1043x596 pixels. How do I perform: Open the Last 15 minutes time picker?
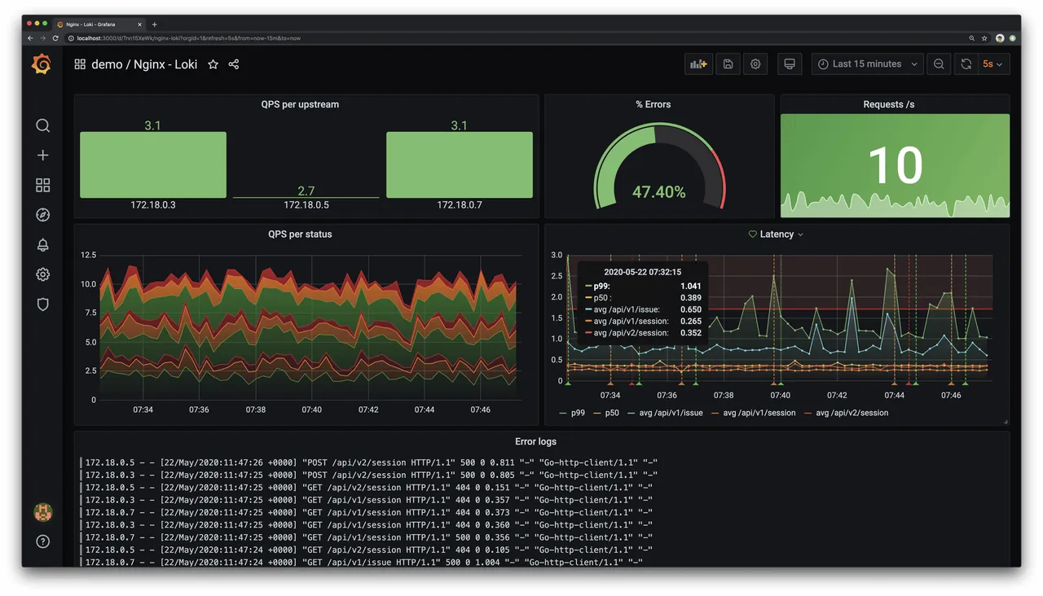[868, 64]
